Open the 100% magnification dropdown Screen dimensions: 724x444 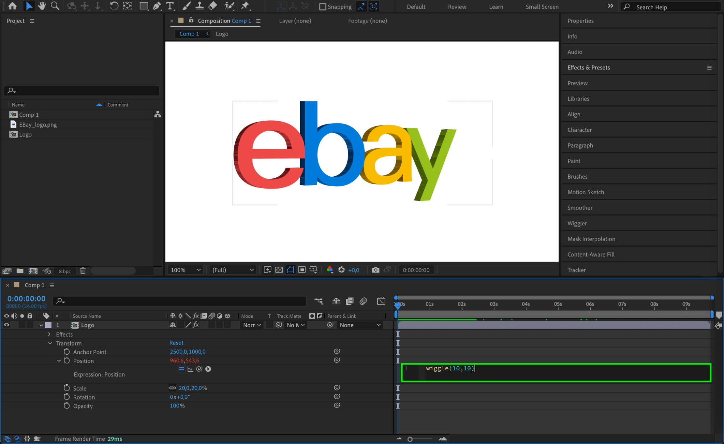[186, 270]
